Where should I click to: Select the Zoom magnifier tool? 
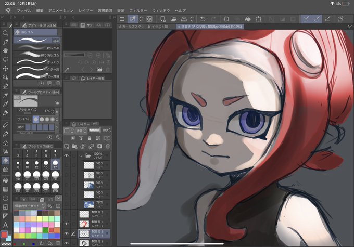coord(5,33)
